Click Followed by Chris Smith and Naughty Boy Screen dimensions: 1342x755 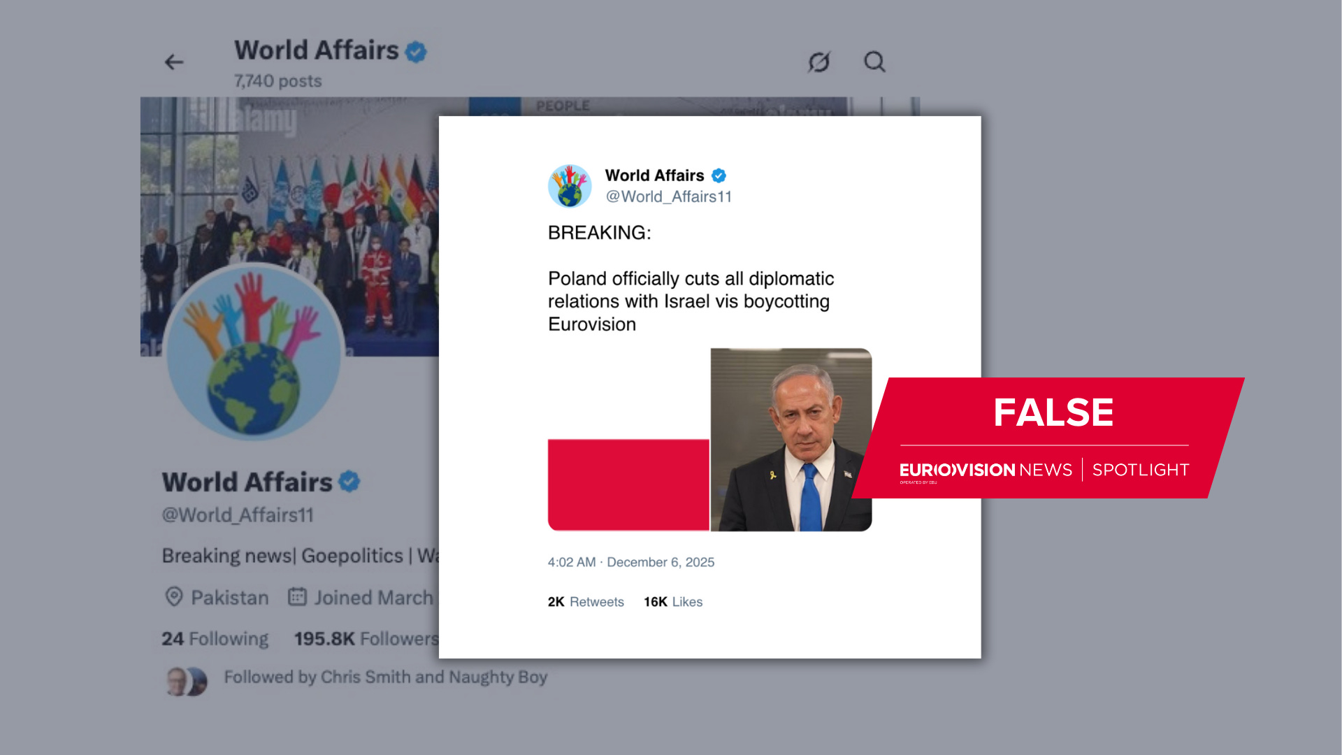(385, 677)
